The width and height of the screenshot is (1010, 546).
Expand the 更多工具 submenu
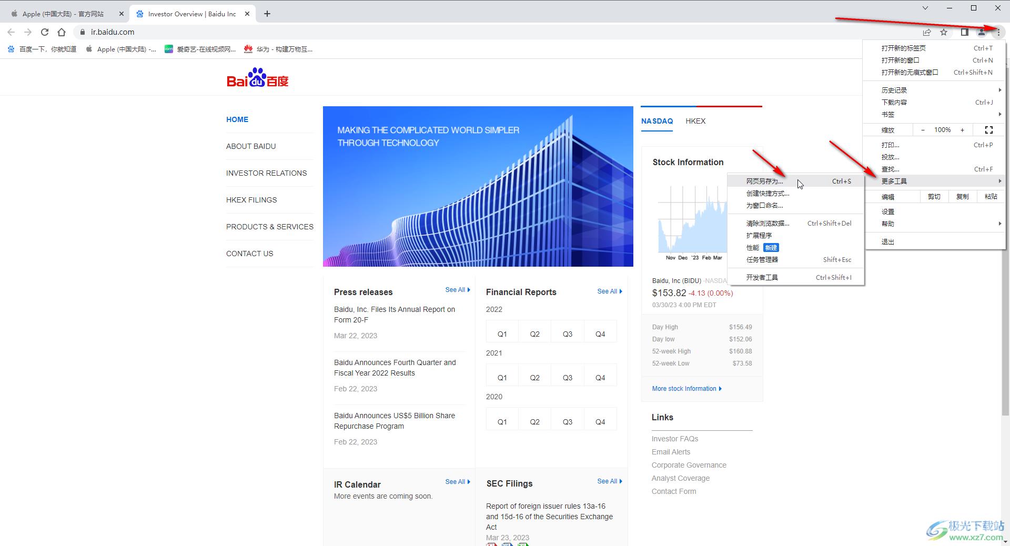(935, 181)
